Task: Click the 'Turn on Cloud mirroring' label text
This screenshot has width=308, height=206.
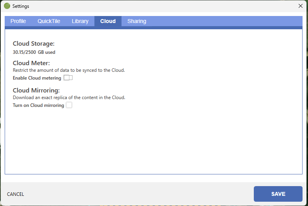Action: 38,105
